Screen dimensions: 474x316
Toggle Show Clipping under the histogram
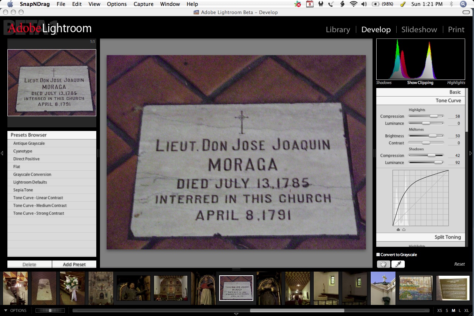coord(420,83)
